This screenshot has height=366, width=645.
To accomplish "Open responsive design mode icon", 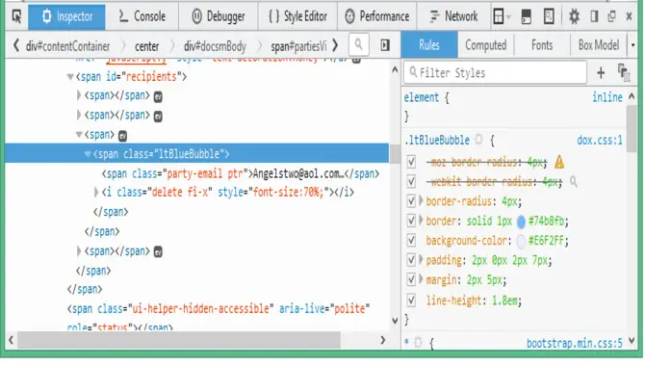I will (549, 16).
